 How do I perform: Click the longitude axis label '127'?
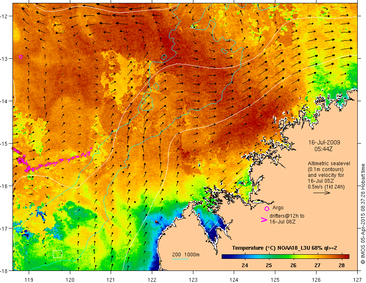click(x=357, y=280)
